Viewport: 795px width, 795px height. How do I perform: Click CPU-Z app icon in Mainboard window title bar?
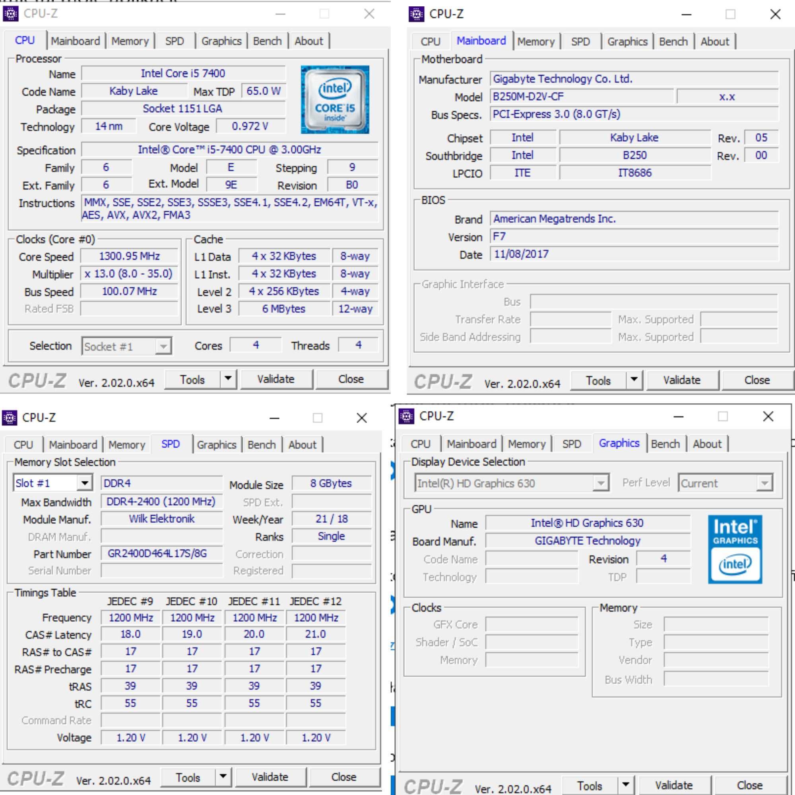(417, 14)
